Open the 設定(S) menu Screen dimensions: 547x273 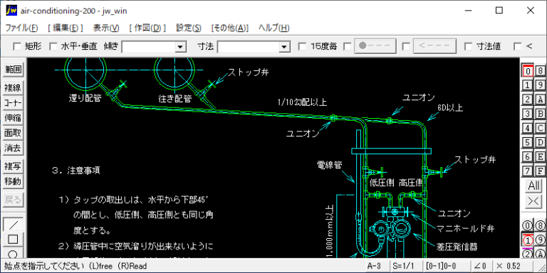pyautogui.click(x=188, y=28)
